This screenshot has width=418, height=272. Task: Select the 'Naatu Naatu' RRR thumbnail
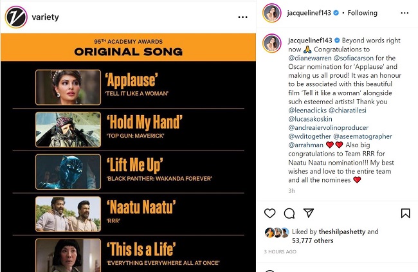click(x=68, y=213)
